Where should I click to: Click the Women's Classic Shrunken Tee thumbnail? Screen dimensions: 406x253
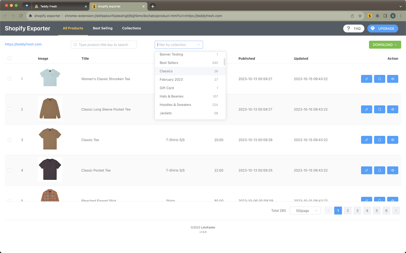coord(50,78)
